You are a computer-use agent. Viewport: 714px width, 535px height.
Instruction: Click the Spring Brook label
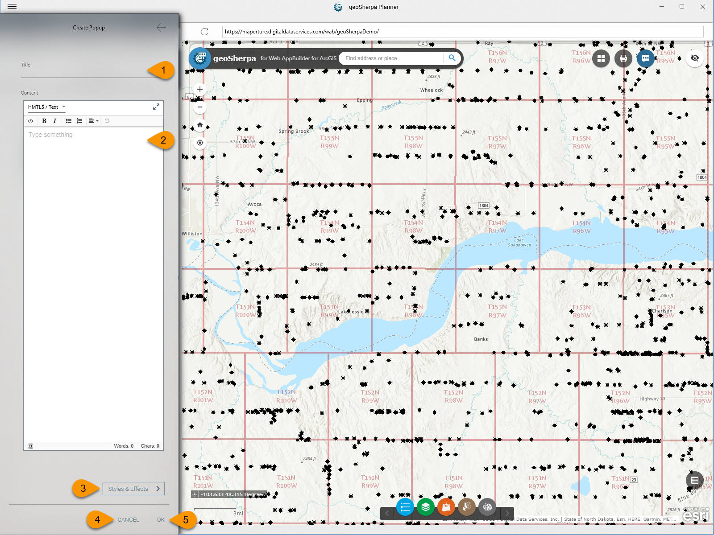(294, 132)
